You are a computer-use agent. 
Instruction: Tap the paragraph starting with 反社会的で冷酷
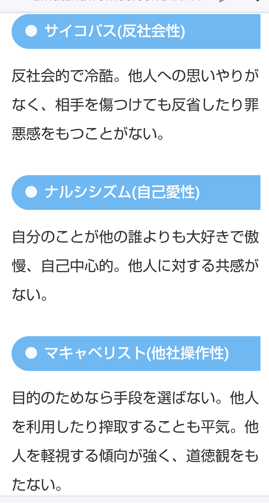(135, 104)
